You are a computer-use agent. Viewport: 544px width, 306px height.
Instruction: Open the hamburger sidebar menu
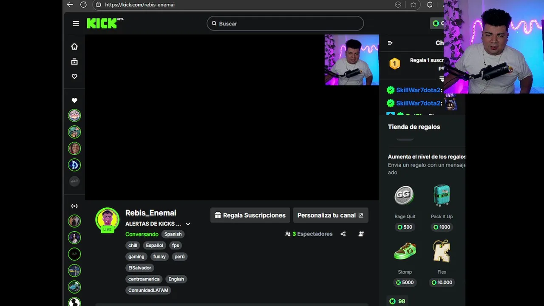click(x=76, y=23)
